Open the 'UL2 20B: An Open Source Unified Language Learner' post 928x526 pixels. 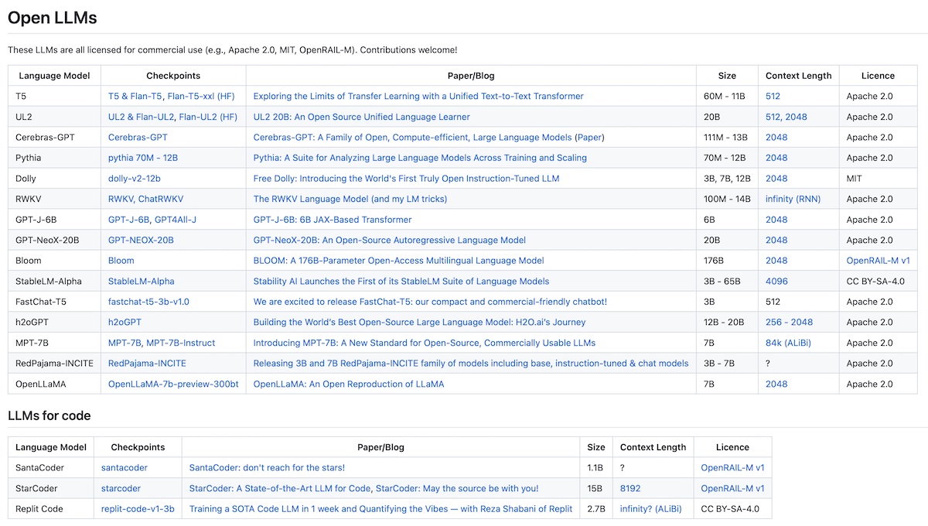(362, 117)
